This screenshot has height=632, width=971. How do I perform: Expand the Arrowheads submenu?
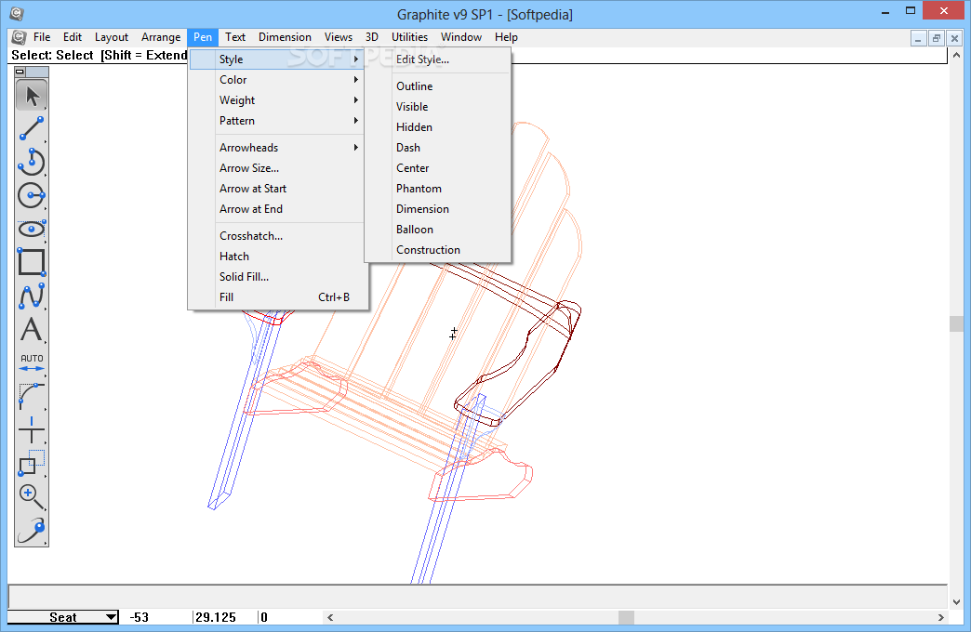click(276, 148)
